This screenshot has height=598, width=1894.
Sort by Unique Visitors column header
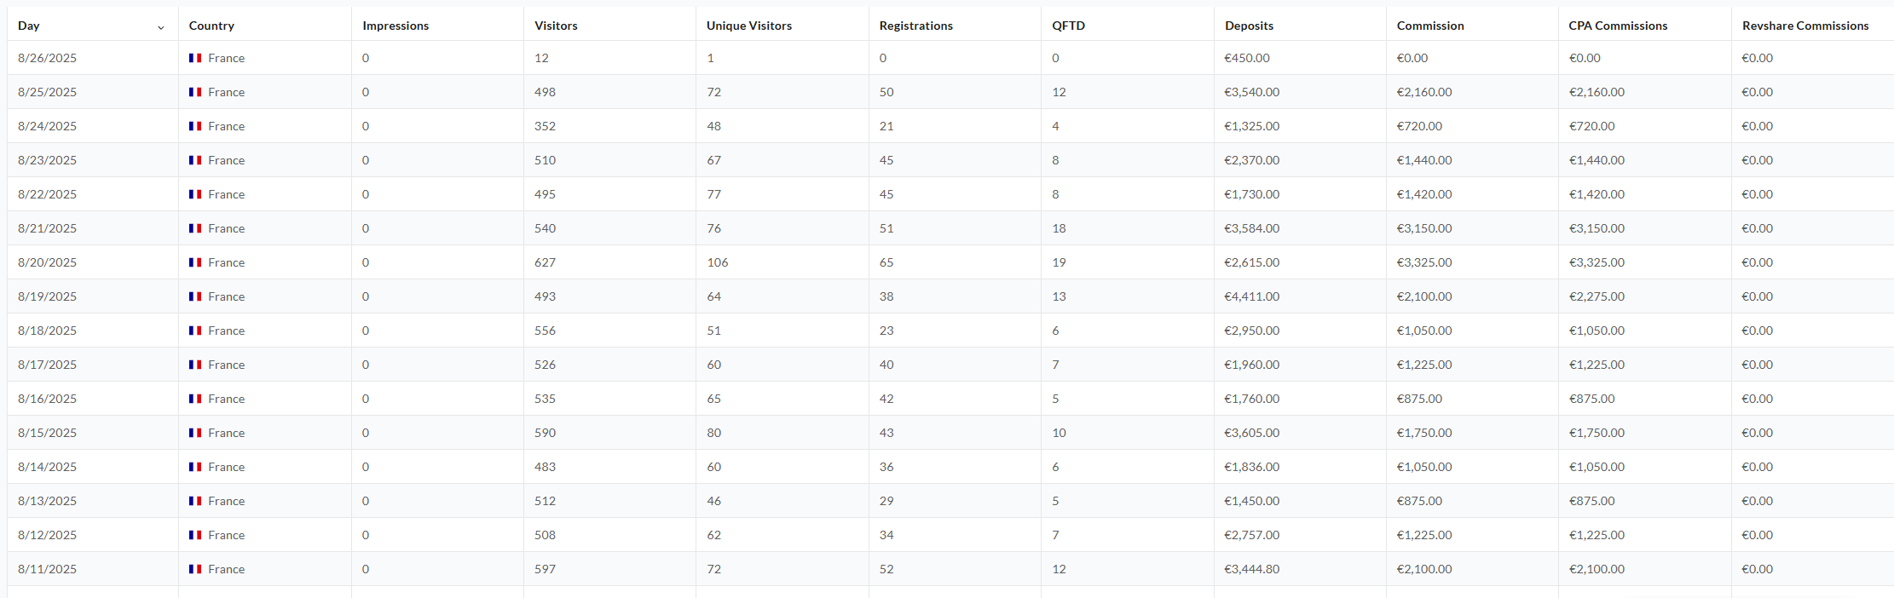pyautogui.click(x=749, y=26)
